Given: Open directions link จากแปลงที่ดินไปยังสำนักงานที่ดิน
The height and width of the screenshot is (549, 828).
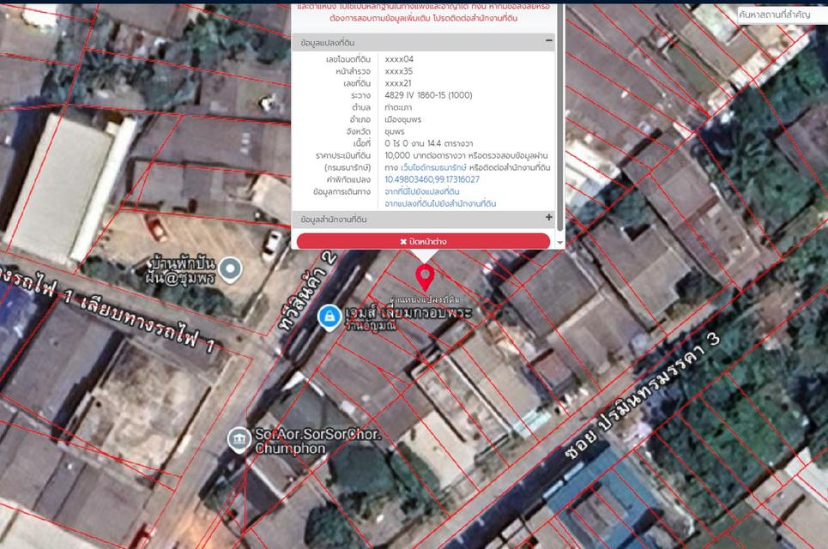Looking at the screenshot, I should tap(440, 204).
